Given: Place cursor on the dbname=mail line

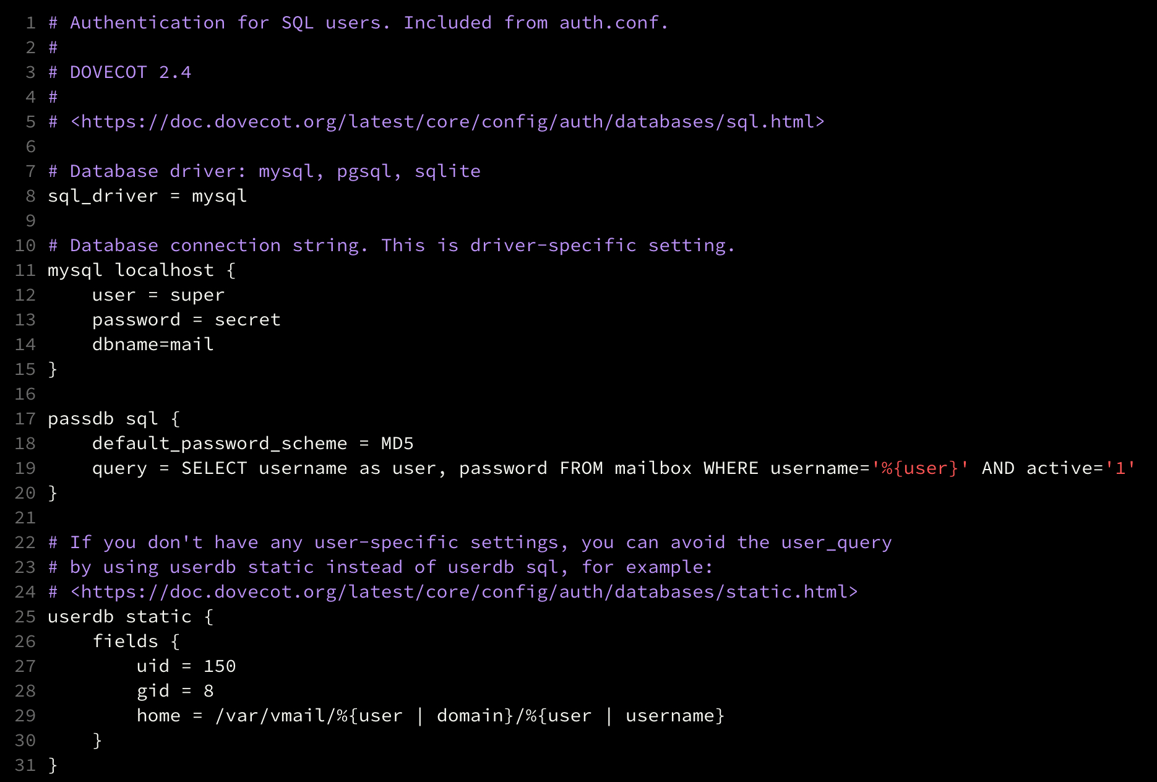Looking at the screenshot, I should click(x=153, y=345).
